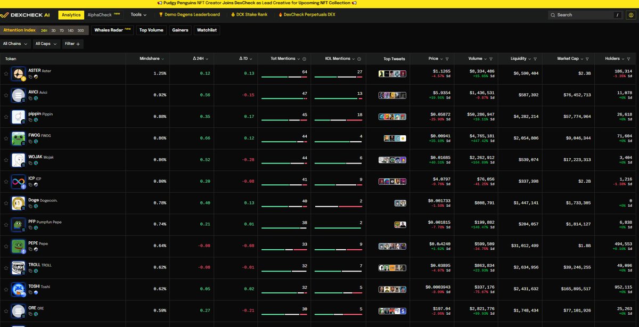Image resolution: width=639 pixels, height=327 pixels.
Task: Sort by the Δ 7D column
Action: tap(246, 59)
